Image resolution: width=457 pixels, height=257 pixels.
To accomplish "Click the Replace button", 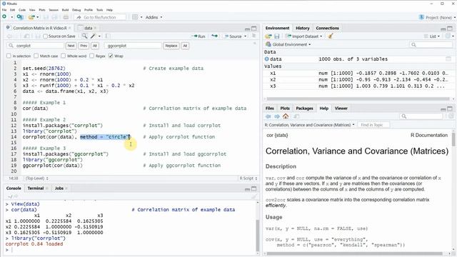I will pyautogui.click(x=171, y=46).
